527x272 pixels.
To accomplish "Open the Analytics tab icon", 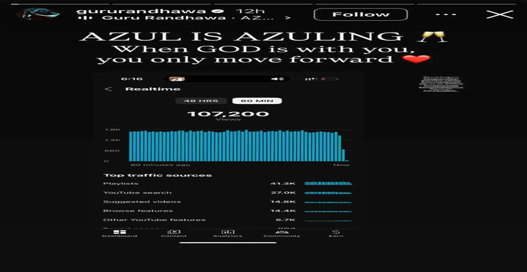I will [x=228, y=232].
